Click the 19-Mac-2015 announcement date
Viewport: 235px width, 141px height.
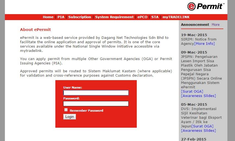coord(194,35)
